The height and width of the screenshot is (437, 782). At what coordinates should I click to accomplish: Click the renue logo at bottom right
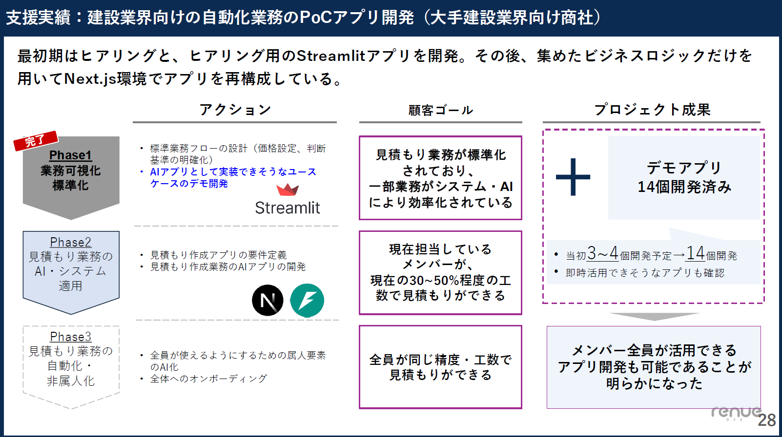point(736,413)
